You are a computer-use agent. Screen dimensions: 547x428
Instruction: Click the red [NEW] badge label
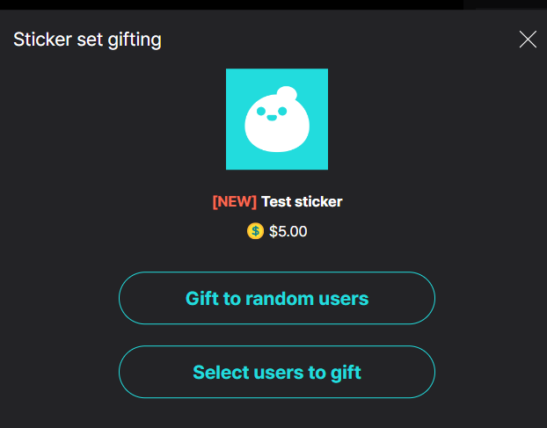tap(235, 201)
